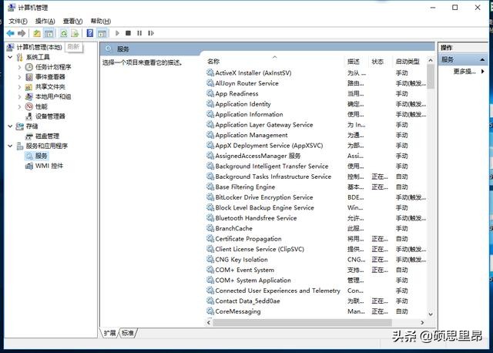
Task: Click the horizontal scrollbar thumb
Action: pyautogui.click(x=302, y=322)
